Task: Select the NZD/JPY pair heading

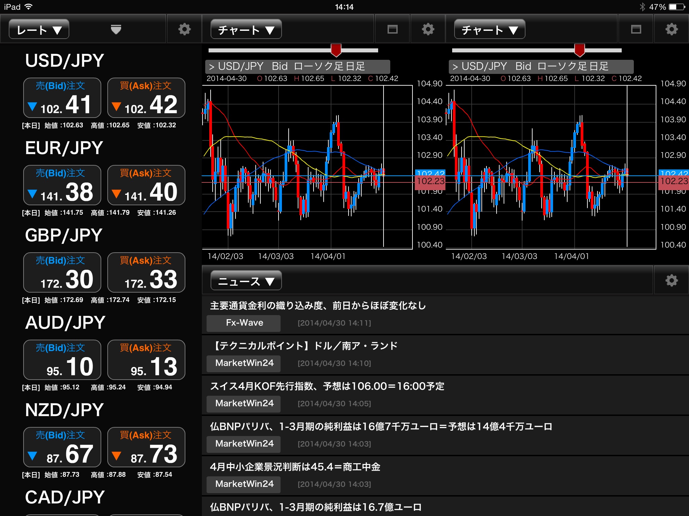Action: click(65, 410)
